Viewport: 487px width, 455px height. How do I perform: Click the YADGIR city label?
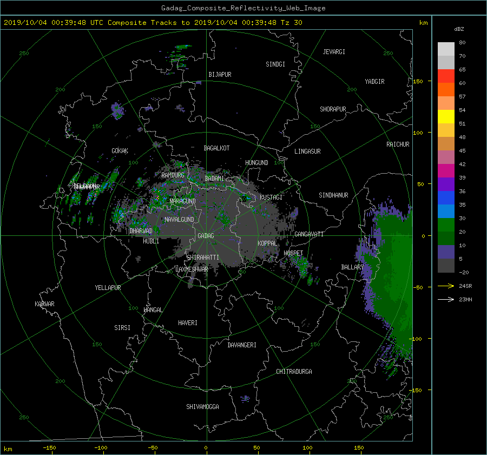(374, 82)
